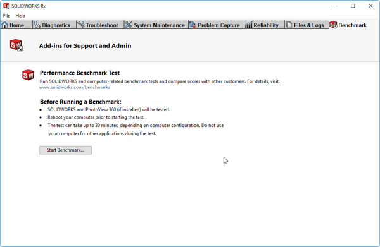Screen dimensions: 380x247
Task: Click the Diagnostics stethoscope icon
Action: coord(37,25)
